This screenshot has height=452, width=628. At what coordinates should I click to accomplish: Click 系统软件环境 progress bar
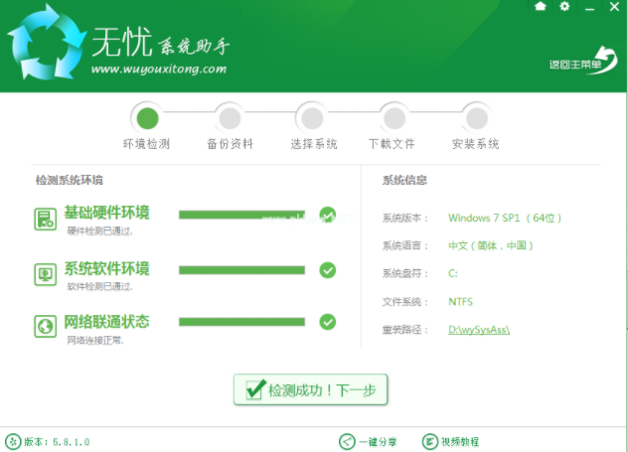(241, 270)
